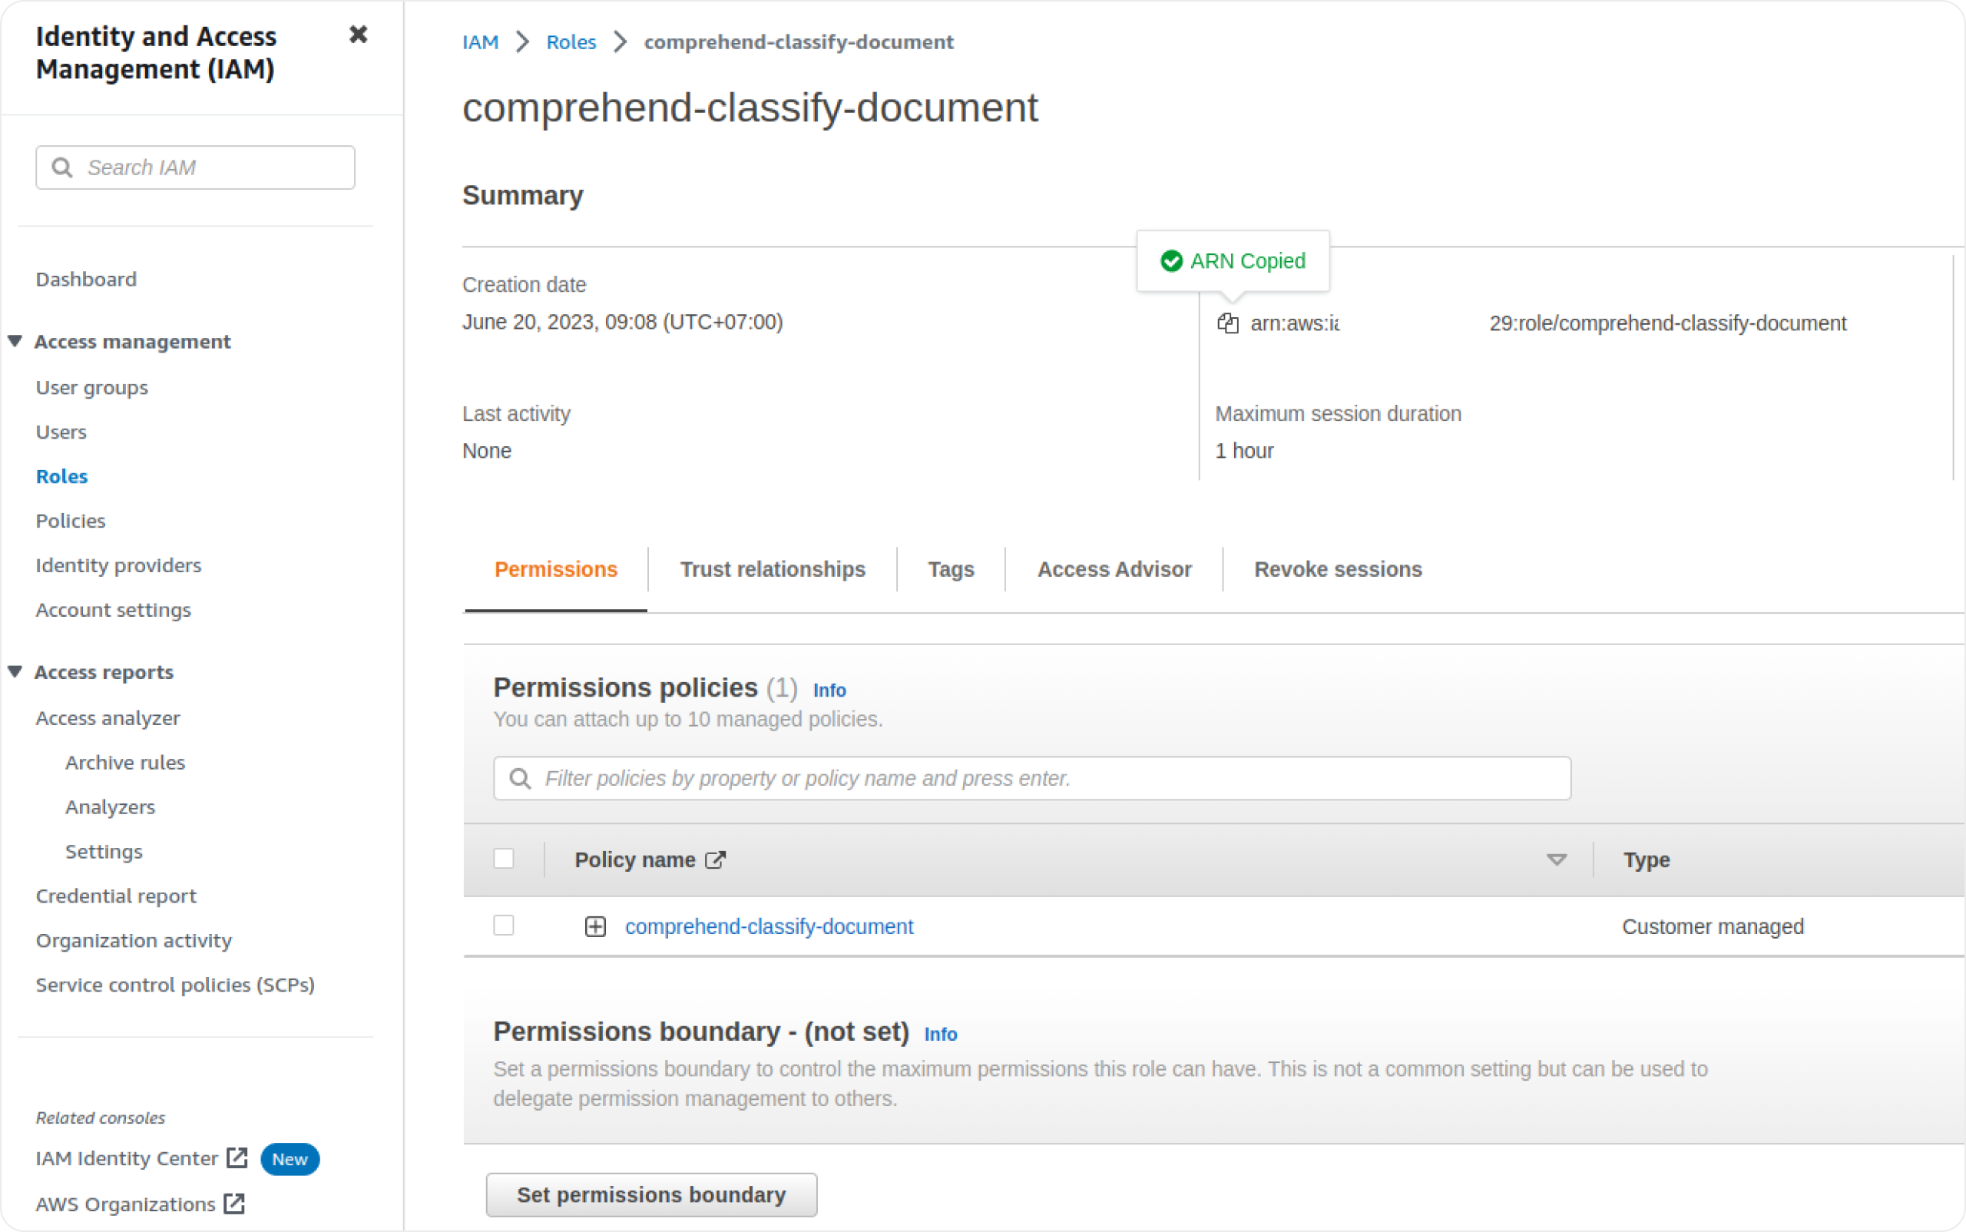Click the Policy name external link icon
Viewport: 1966px width, 1232px height.
714,860
